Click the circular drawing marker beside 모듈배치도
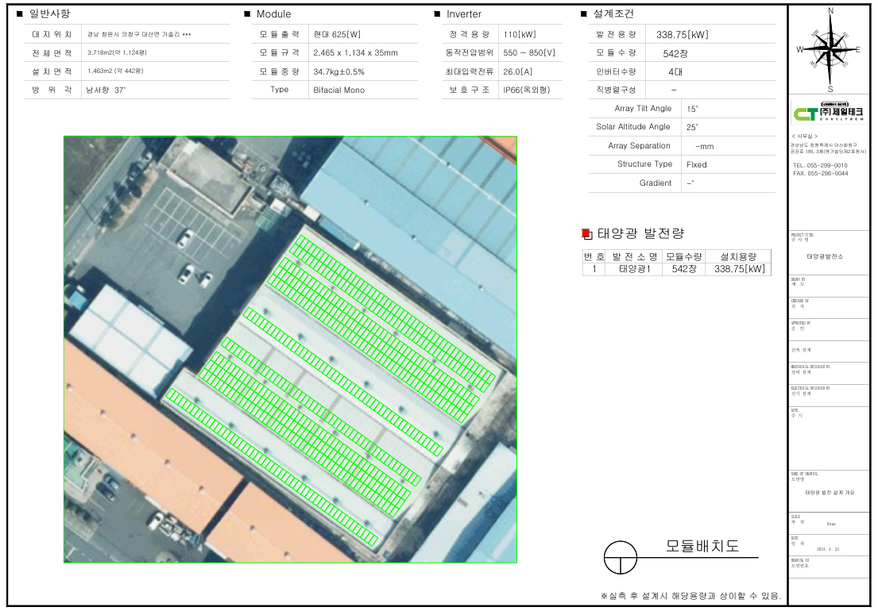Viewport: 878px width, 611px height. 621,557
